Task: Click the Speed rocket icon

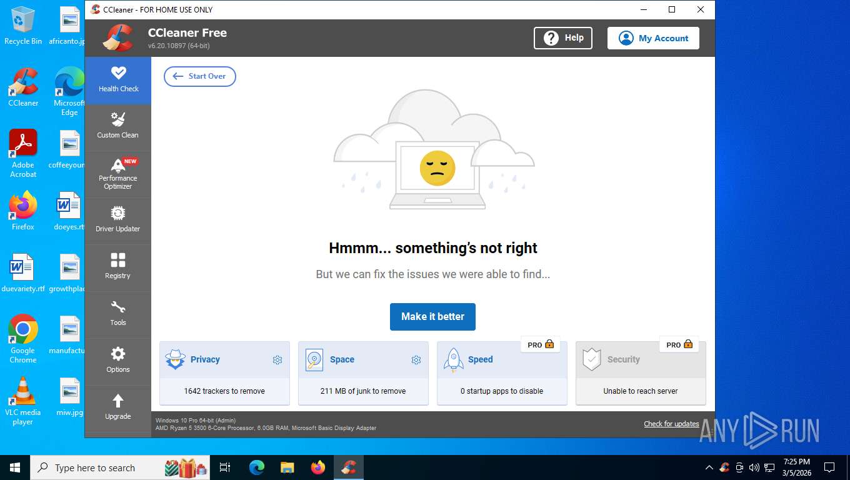Action: [x=453, y=359]
